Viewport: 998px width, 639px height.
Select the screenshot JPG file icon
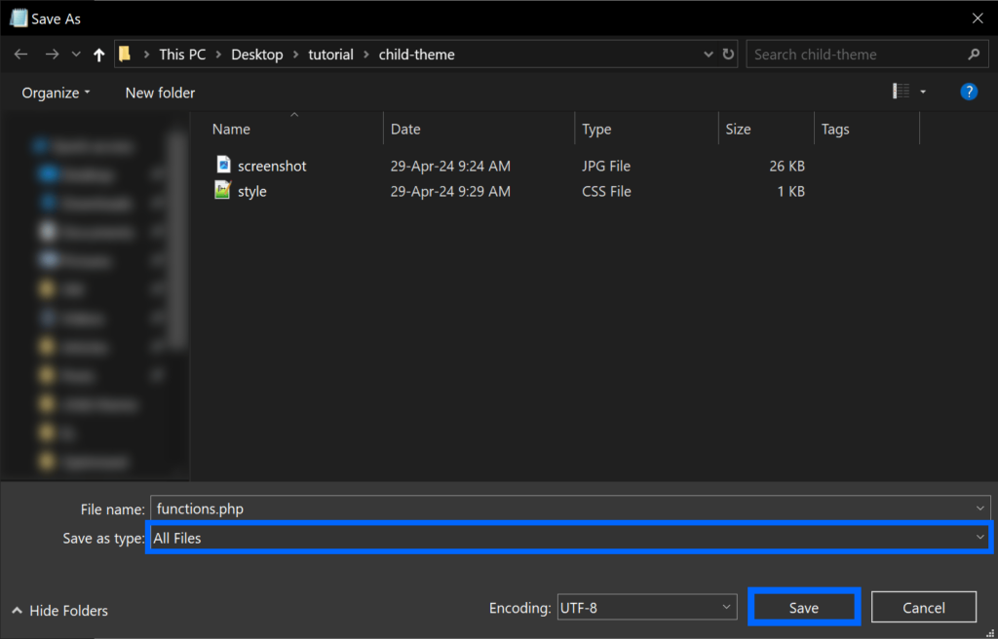click(223, 165)
